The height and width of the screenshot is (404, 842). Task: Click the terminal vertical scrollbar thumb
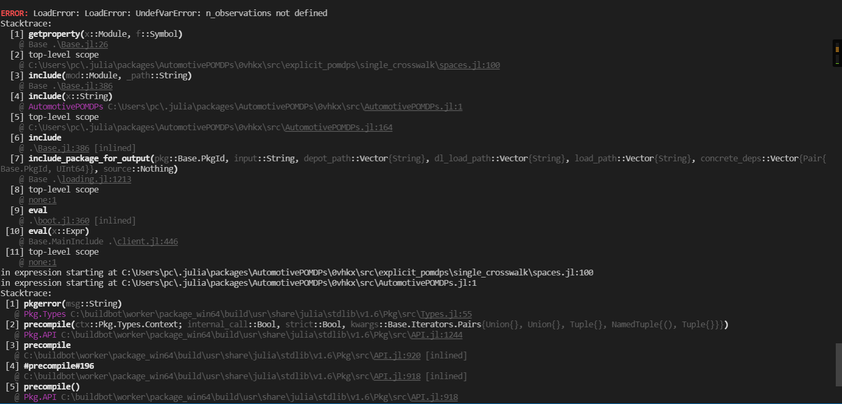pos(838,365)
